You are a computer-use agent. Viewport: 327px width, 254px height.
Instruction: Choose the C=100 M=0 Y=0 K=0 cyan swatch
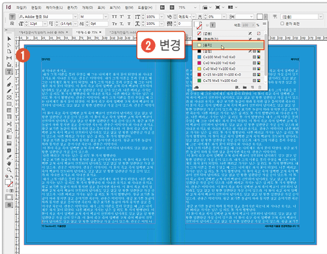(229, 57)
